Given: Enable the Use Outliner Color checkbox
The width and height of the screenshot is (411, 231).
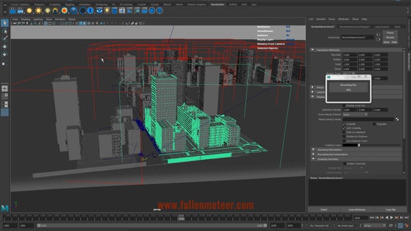Looking at the screenshot, I should point(344,141).
